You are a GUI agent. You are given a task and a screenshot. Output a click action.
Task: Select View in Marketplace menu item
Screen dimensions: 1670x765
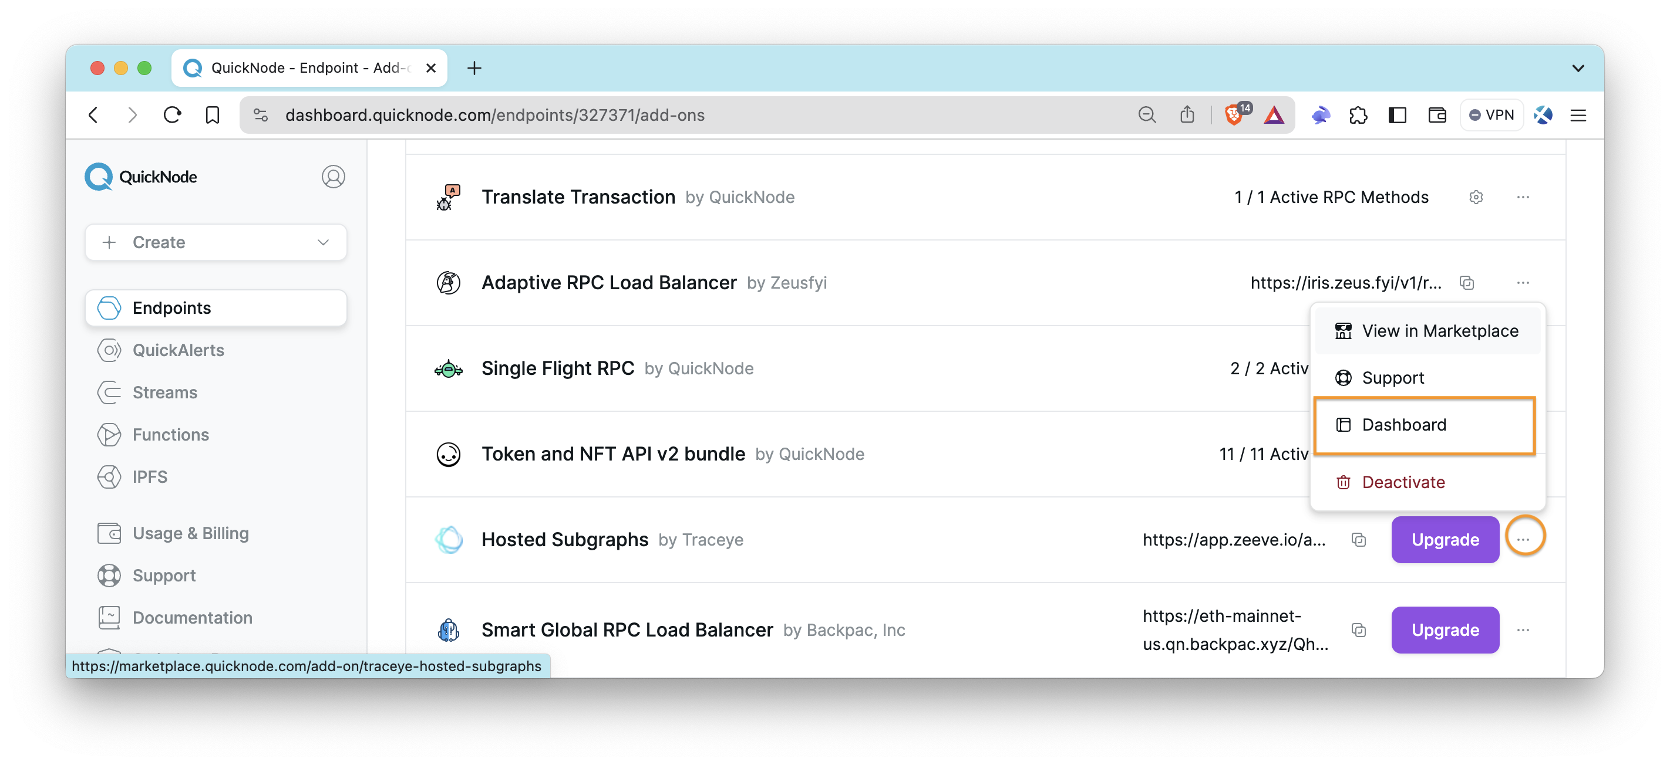pos(1427,331)
